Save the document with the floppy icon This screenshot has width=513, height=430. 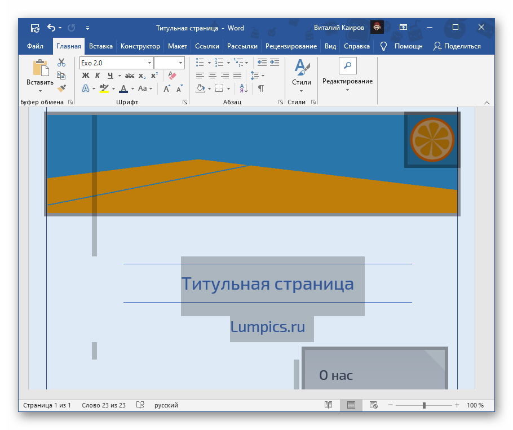pyautogui.click(x=35, y=28)
